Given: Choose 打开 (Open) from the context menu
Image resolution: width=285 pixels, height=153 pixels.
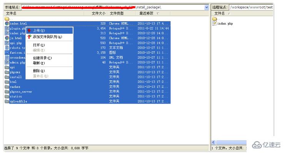Looking at the screenshot, I should coord(50,45).
